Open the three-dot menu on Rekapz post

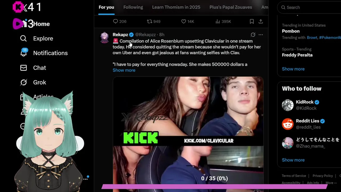click(261, 35)
